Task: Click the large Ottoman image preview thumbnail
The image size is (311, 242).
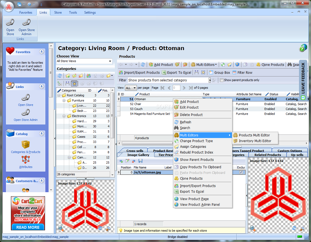Action: (278, 195)
